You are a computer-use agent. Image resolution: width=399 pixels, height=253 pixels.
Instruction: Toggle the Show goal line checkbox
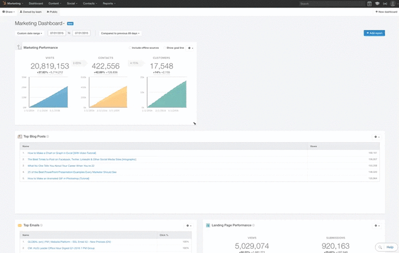(164, 48)
